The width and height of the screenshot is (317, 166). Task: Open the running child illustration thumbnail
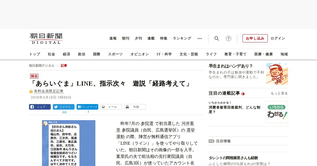pos(277,74)
